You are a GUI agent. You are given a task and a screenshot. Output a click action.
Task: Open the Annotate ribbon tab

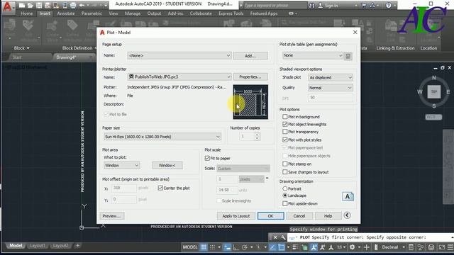tap(66, 13)
